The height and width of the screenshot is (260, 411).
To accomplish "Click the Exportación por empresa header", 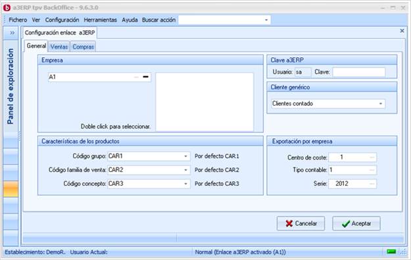I will click(332, 141).
